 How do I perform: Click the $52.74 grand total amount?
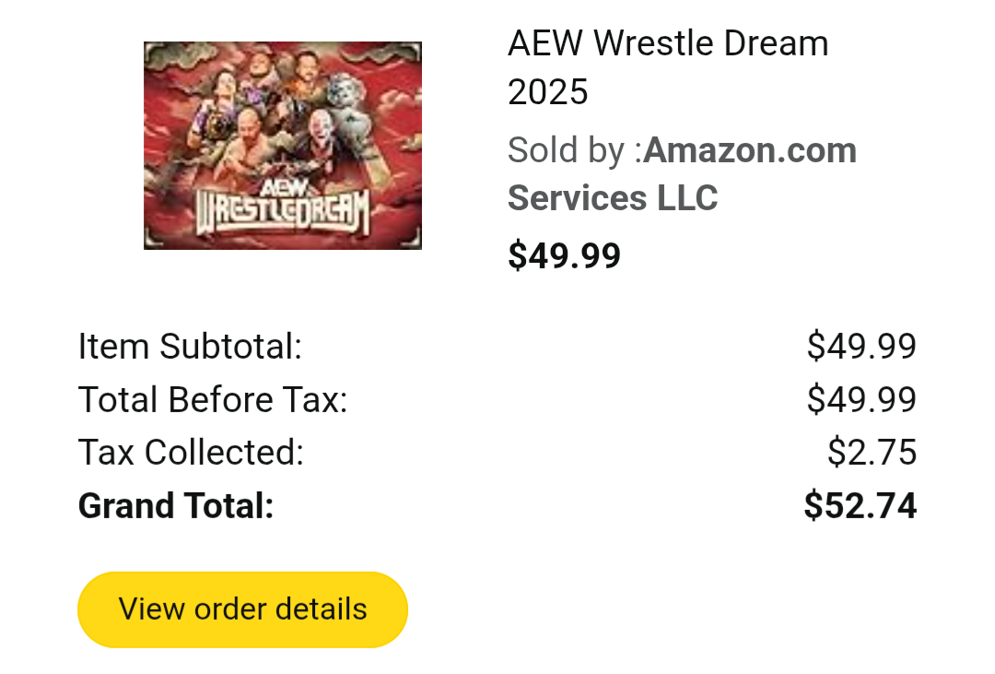860,506
